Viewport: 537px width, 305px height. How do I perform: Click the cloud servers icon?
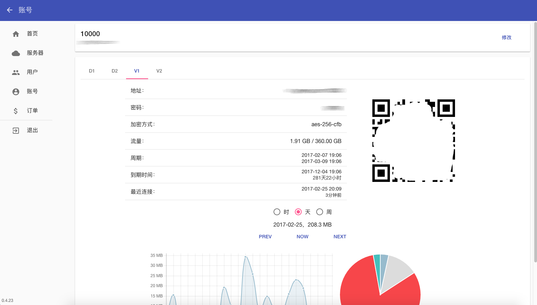click(16, 53)
